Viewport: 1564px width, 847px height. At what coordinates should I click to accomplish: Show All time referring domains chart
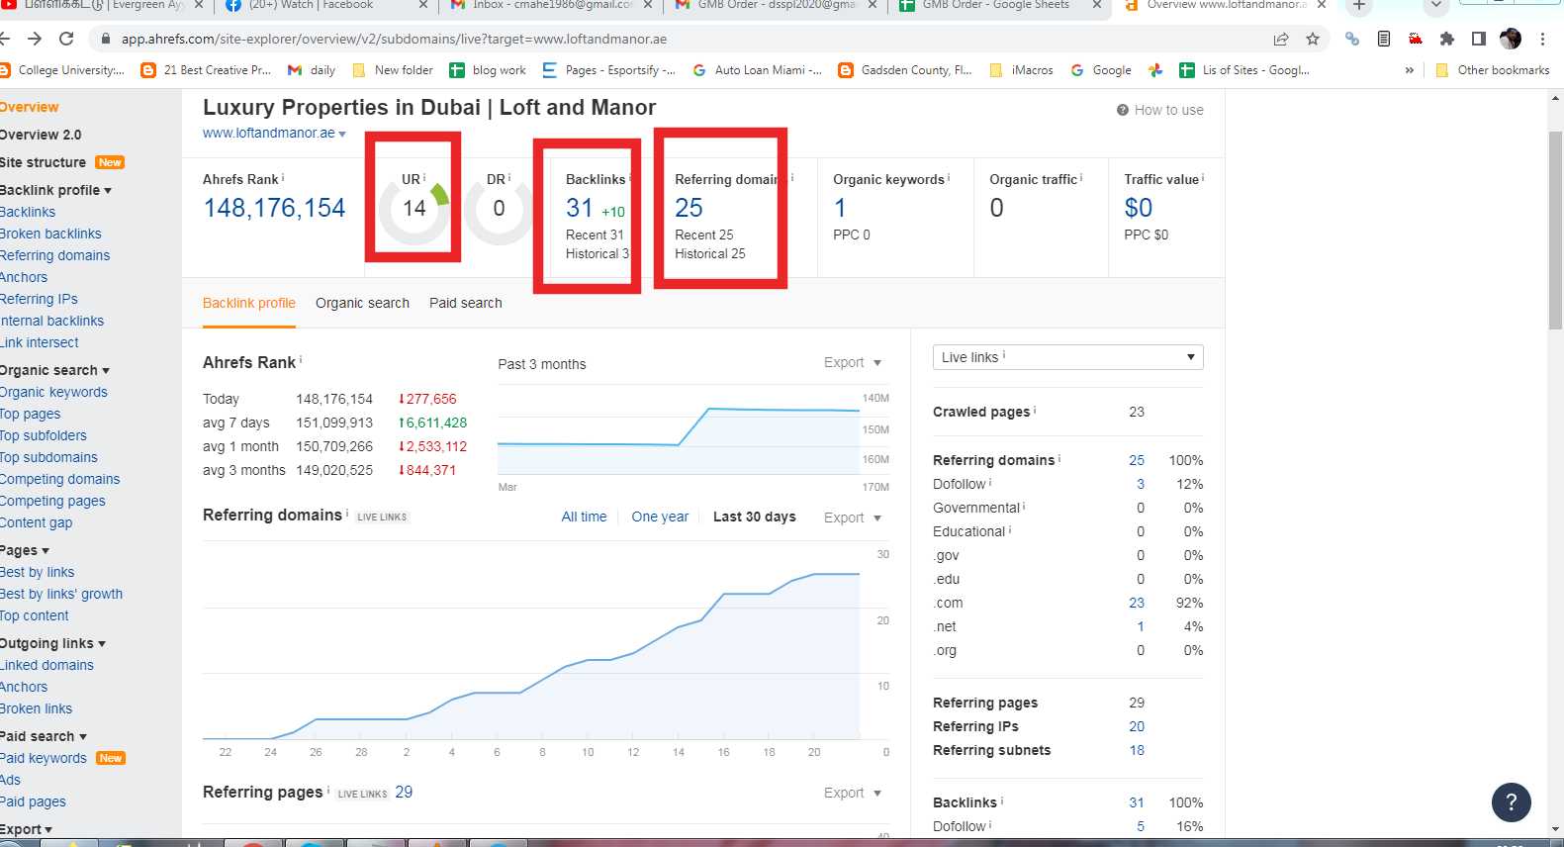click(x=584, y=517)
